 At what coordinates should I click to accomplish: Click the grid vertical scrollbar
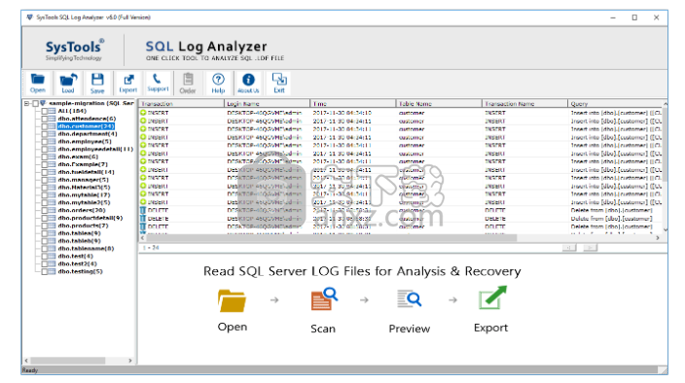click(666, 144)
